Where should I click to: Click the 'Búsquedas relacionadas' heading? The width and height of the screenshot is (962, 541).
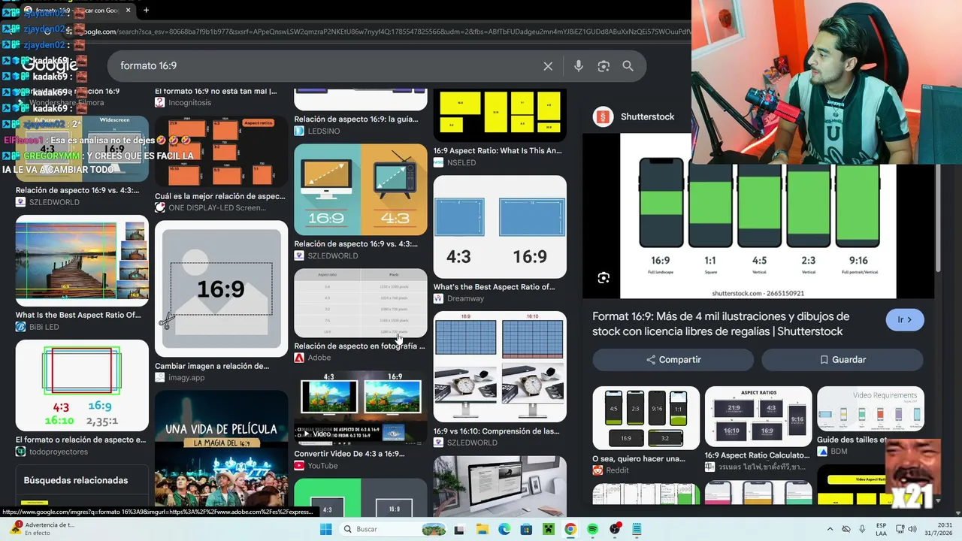[x=76, y=481]
